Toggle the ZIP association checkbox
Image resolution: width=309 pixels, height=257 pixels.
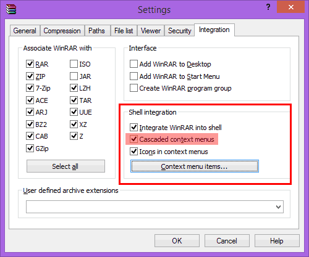click(30, 76)
